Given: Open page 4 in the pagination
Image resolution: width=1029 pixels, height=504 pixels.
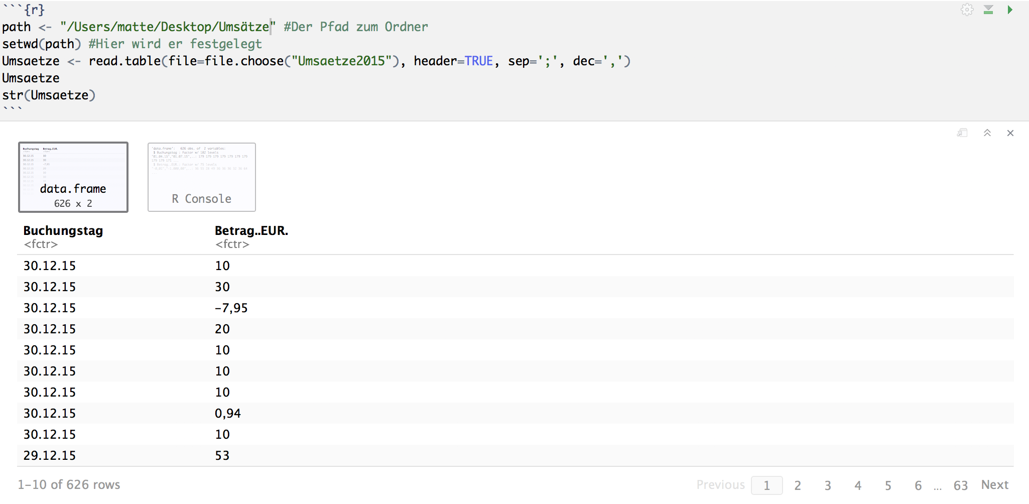Looking at the screenshot, I should [857, 485].
